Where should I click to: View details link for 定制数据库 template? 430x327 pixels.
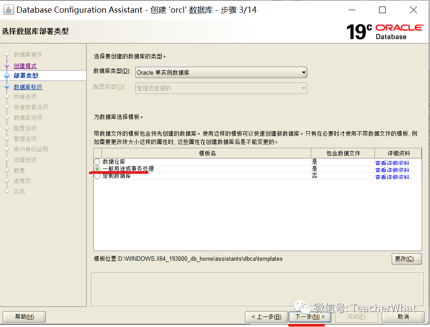[392, 177]
